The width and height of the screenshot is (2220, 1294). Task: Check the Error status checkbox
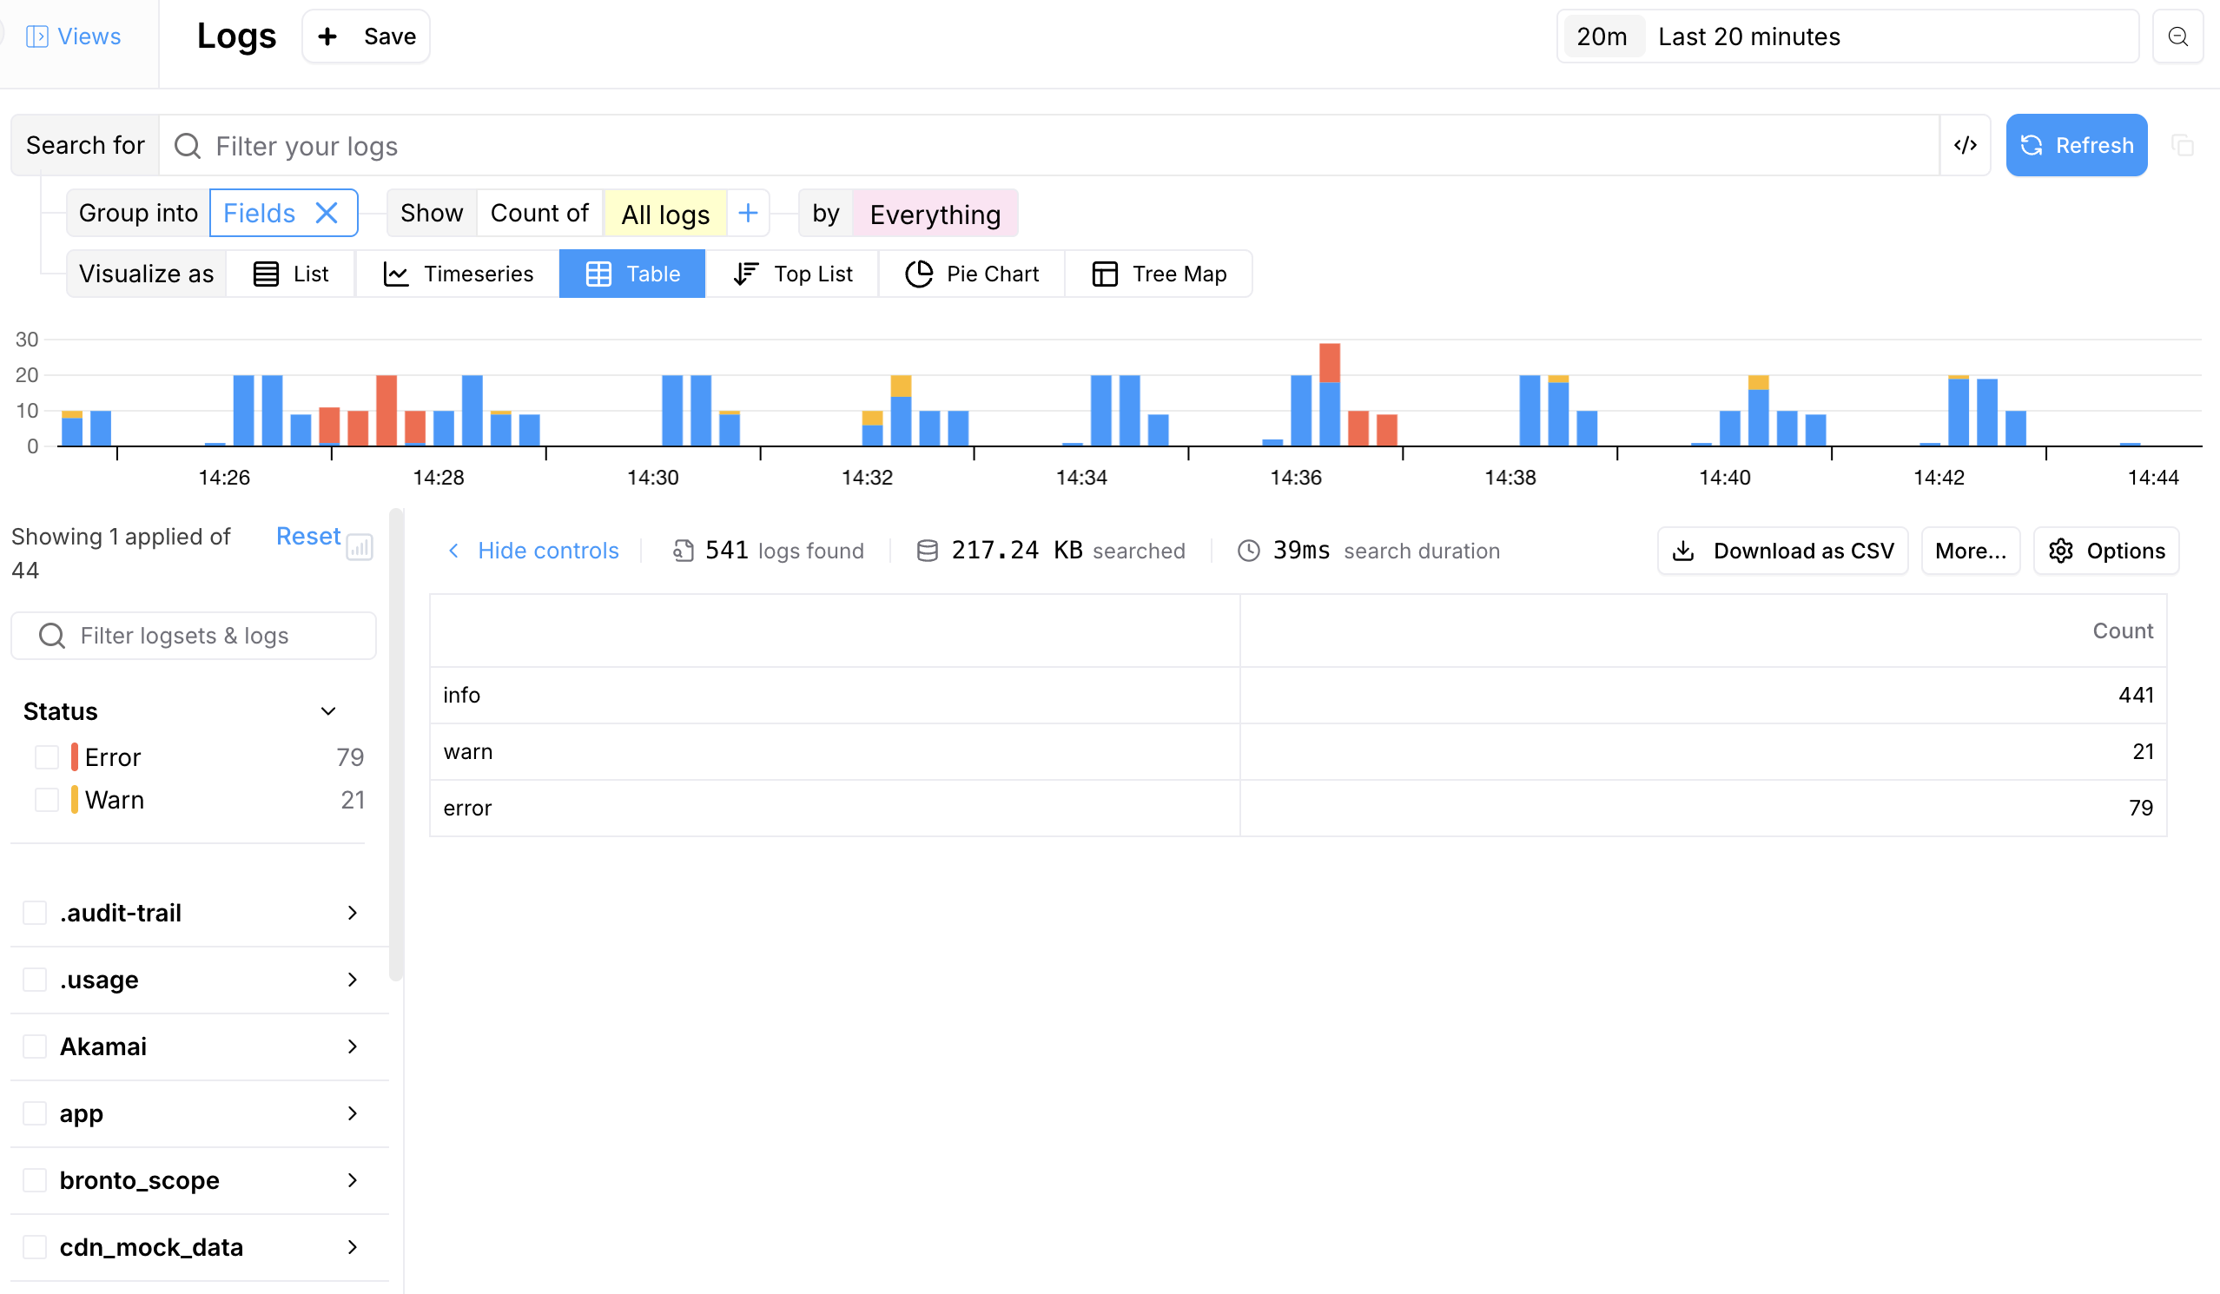[47, 756]
